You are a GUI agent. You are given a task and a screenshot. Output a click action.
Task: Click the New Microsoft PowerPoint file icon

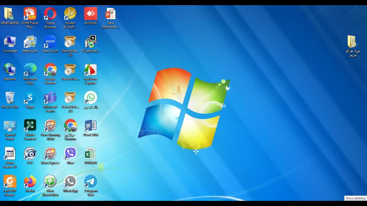point(111,14)
